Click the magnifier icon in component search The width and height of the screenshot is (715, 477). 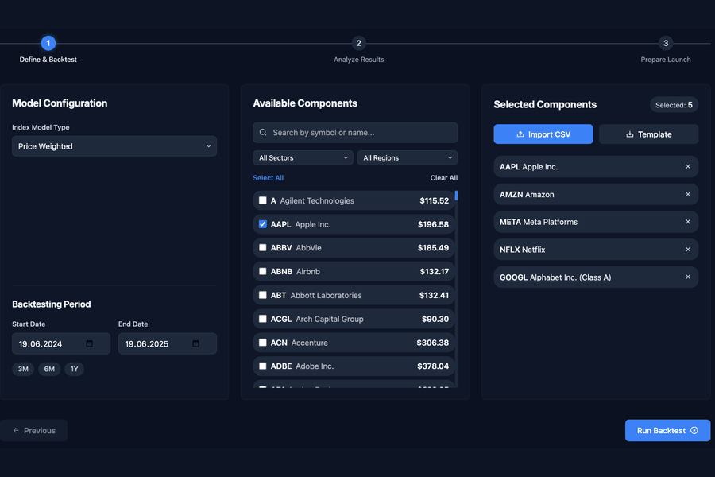coord(263,133)
